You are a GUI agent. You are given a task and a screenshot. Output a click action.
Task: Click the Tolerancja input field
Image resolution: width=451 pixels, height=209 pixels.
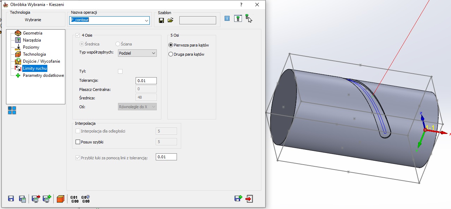(146, 81)
